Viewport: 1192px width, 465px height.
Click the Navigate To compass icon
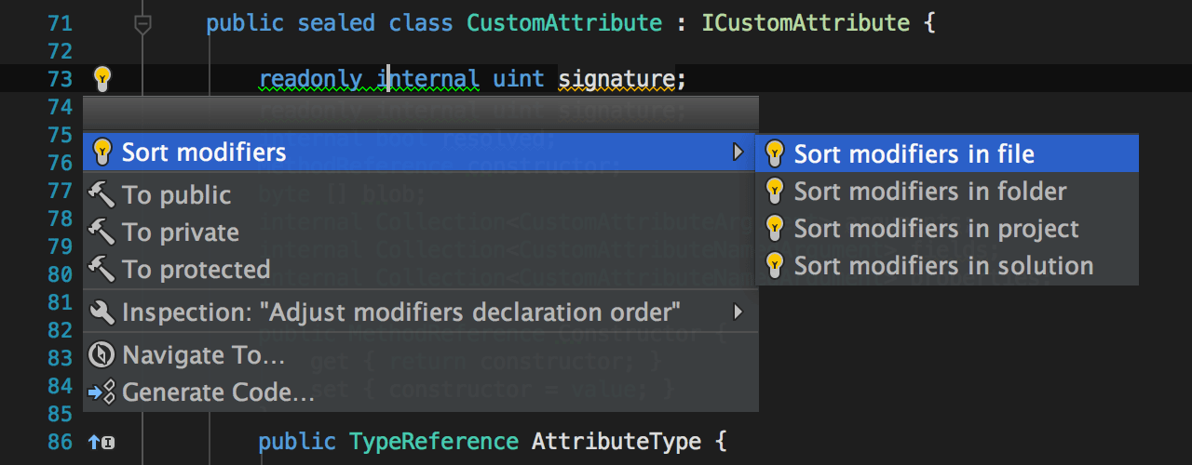(x=101, y=354)
